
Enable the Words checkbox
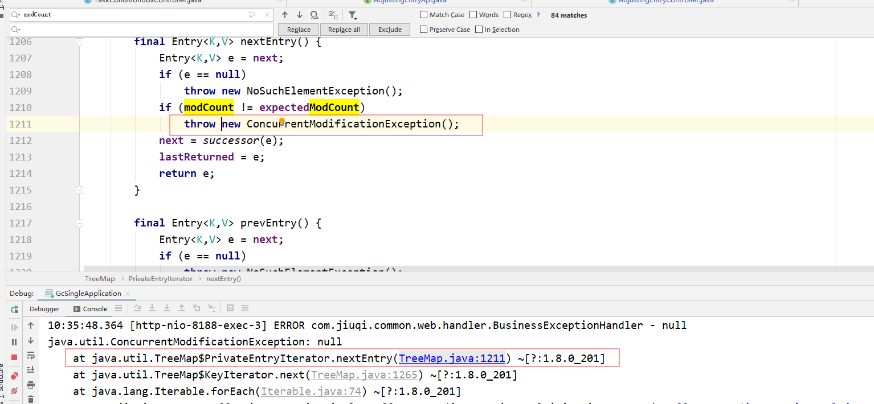(x=473, y=15)
